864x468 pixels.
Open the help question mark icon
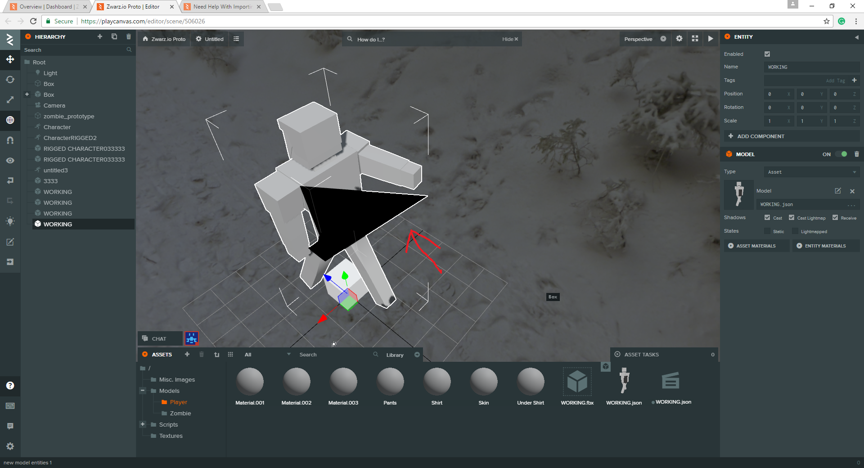pos(10,386)
